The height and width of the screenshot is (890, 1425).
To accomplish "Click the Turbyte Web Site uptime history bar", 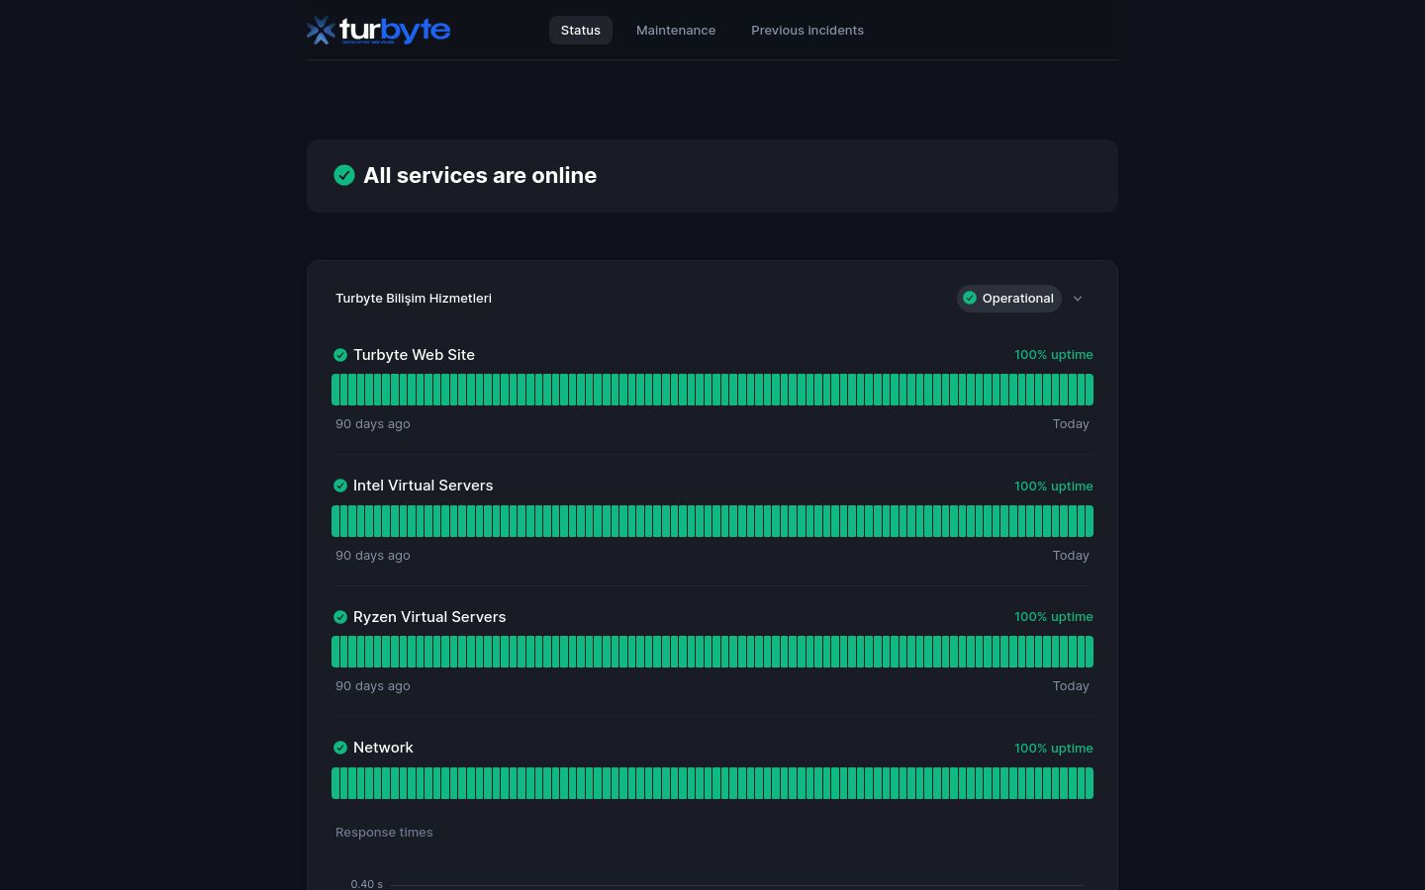I will [712, 390].
